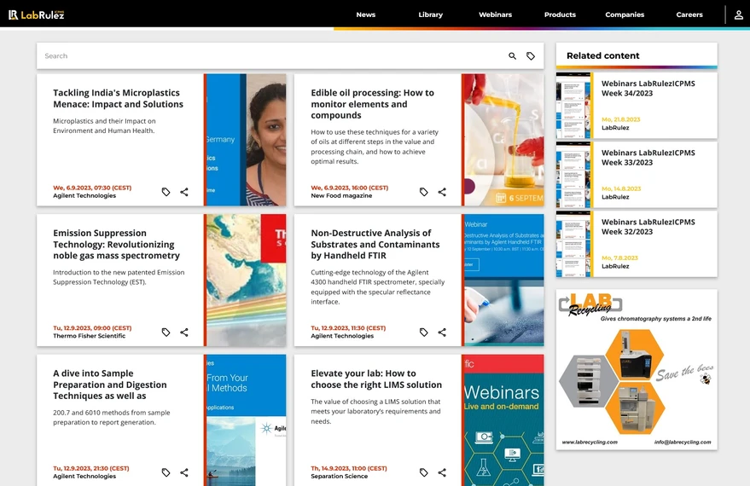Share the Handheld FTIR webinar card
The width and height of the screenshot is (750, 486).
coord(442,333)
